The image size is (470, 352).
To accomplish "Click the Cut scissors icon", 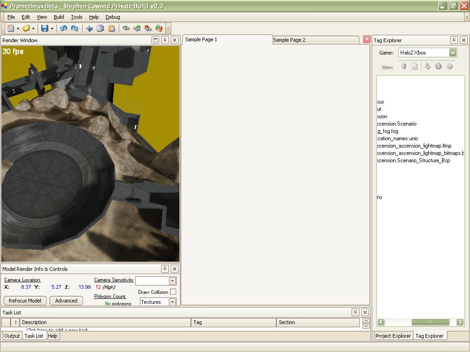I will pyautogui.click(x=90, y=28).
